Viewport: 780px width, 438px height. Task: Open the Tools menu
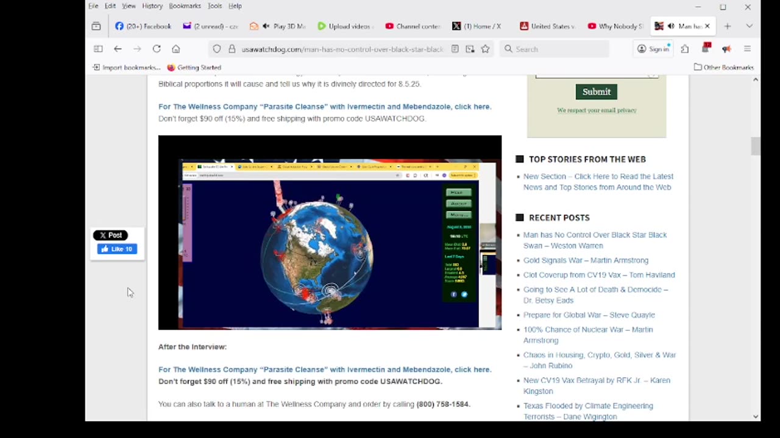coord(214,6)
